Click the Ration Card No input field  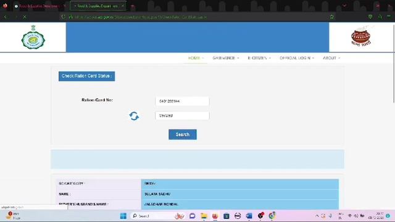[x=182, y=101]
